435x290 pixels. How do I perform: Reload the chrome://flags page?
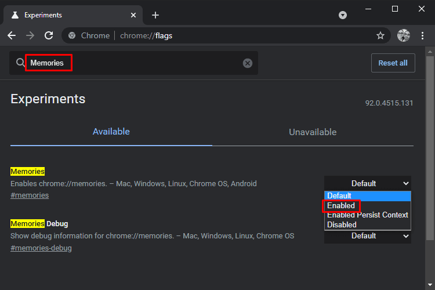[x=49, y=35]
